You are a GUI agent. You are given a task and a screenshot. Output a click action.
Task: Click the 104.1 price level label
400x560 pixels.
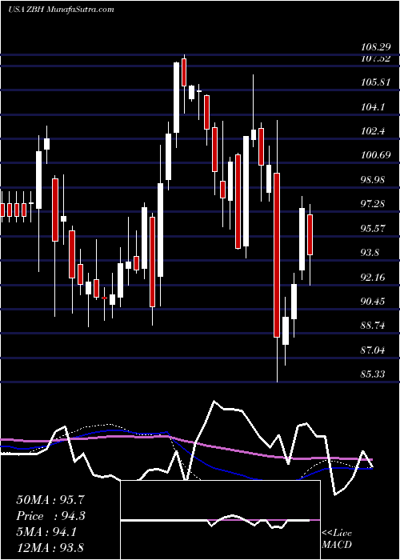(374, 106)
